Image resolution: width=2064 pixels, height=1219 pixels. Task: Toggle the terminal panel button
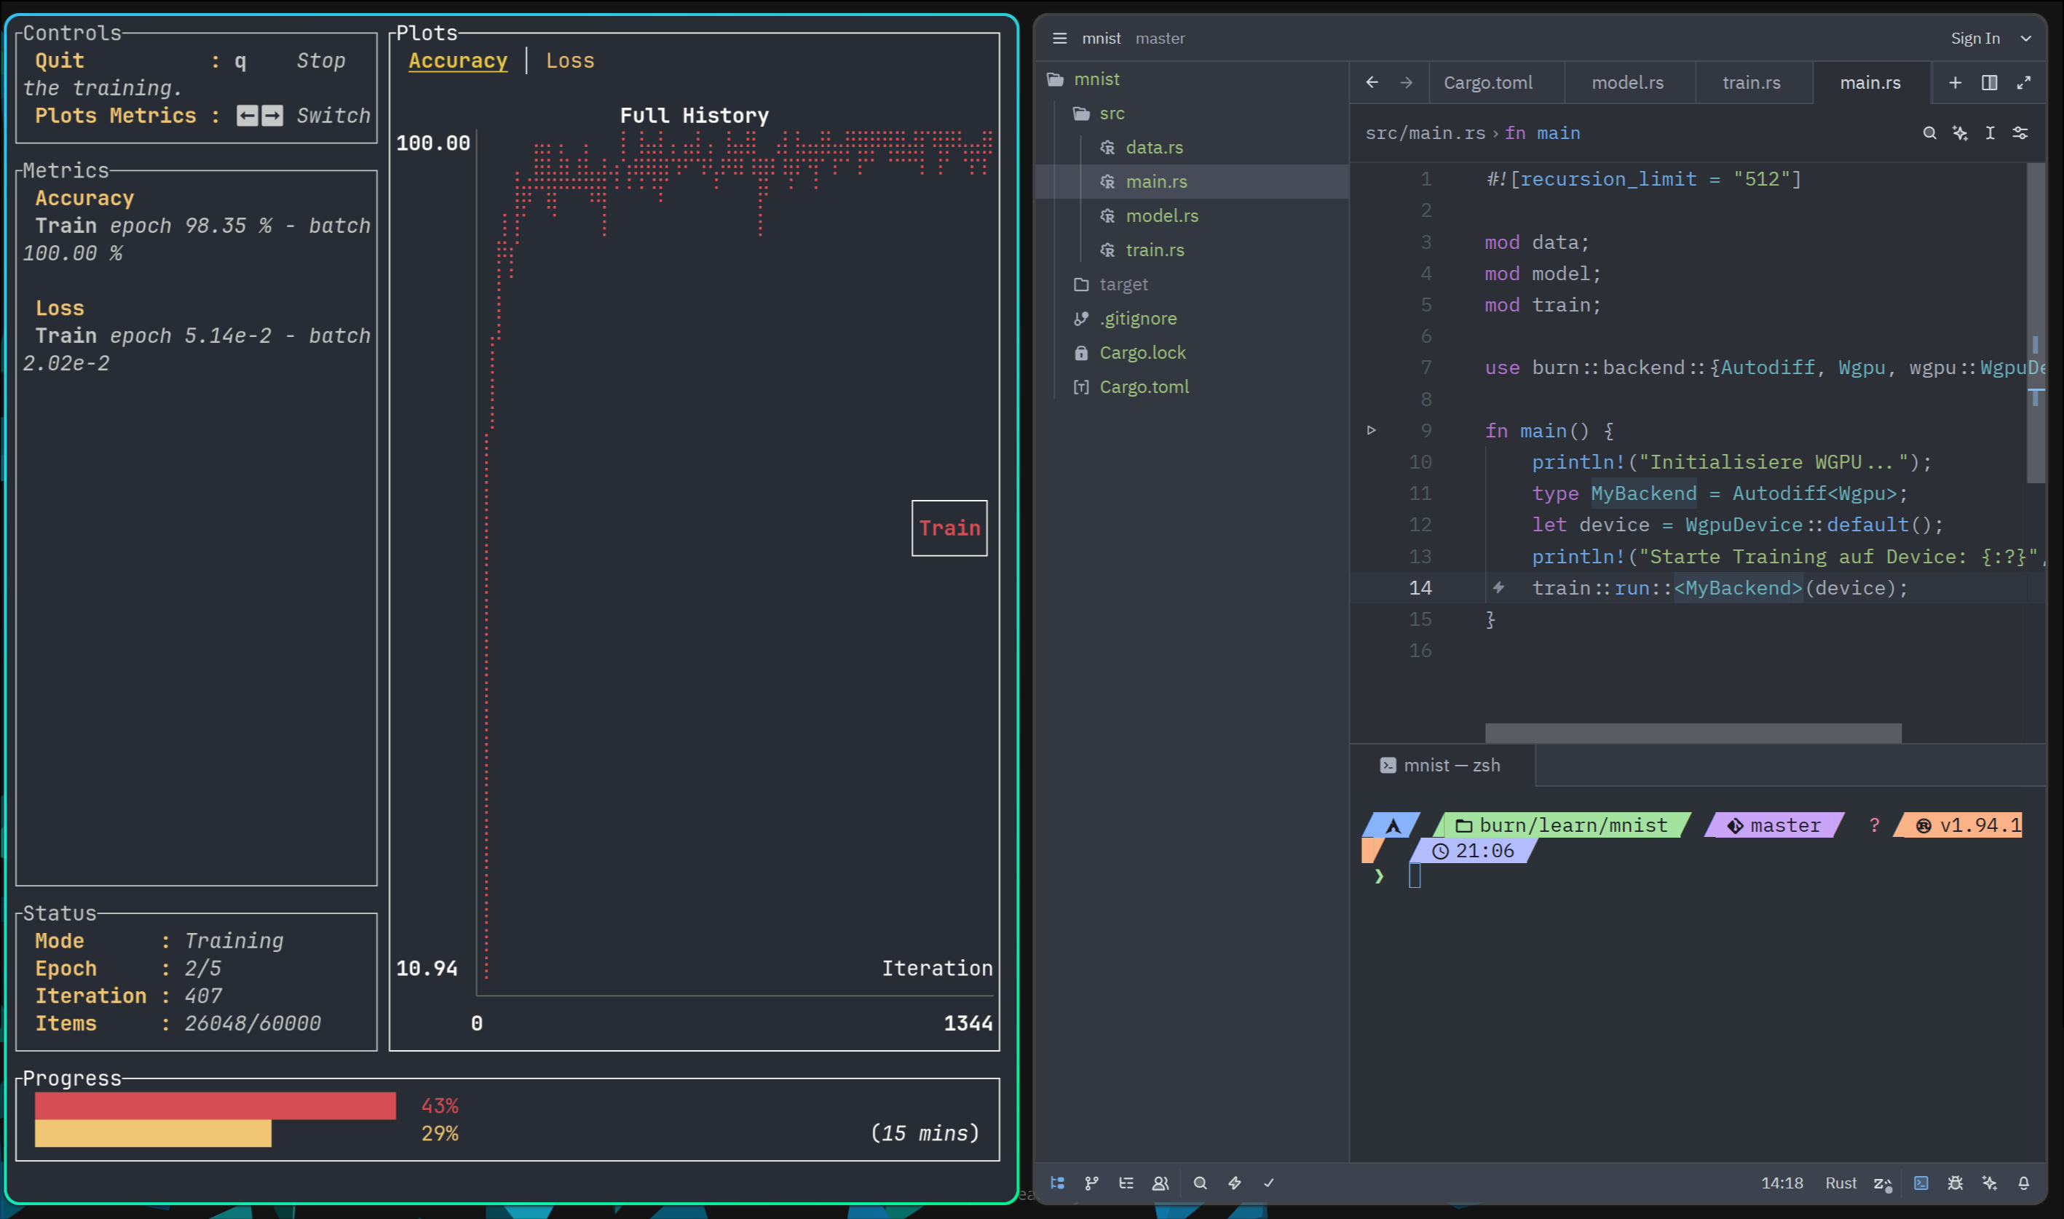click(x=1921, y=1183)
